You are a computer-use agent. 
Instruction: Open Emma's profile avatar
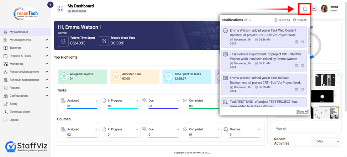pyautogui.click(x=325, y=9)
